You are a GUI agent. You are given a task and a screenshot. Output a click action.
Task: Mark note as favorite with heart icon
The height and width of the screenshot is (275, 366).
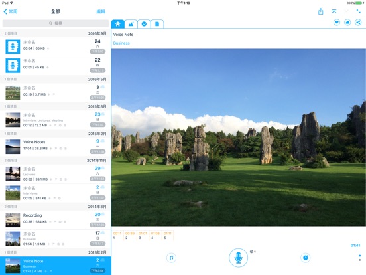[x=337, y=23]
